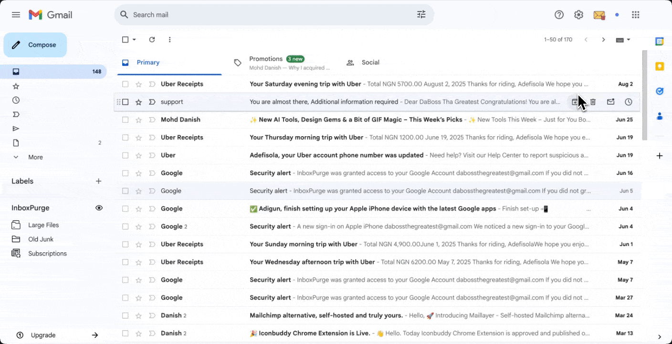Screen dimensions: 672x344
Task: Click the Compose button
Action: (x=35, y=44)
